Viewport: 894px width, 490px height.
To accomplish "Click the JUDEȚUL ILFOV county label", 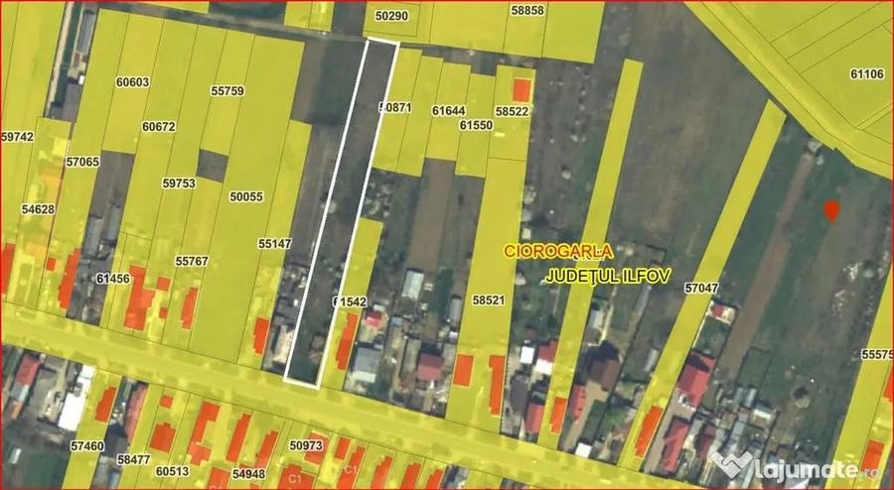I will click(608, 276).
